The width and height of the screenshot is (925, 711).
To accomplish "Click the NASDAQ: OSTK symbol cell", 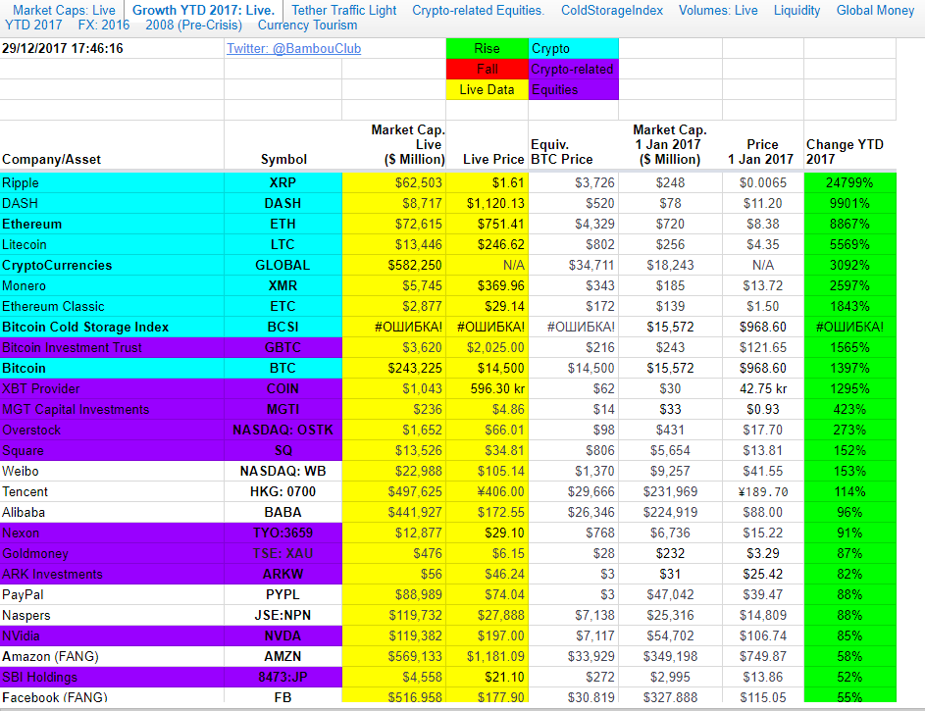I will (283, 430).
